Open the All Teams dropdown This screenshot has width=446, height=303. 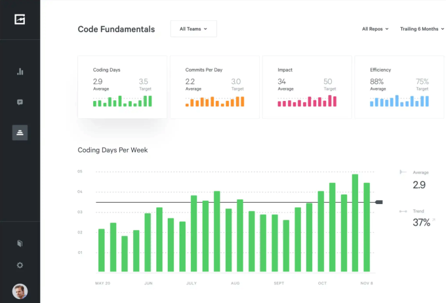(193, 29)
